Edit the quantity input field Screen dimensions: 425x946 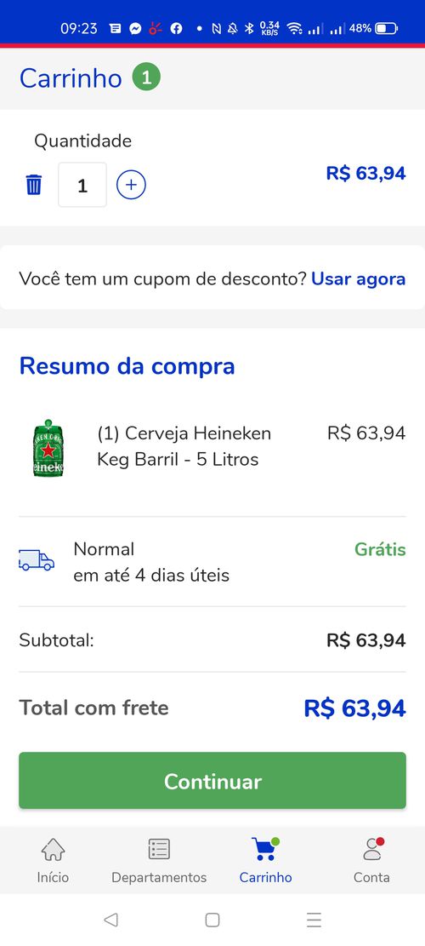coord(82,185)
